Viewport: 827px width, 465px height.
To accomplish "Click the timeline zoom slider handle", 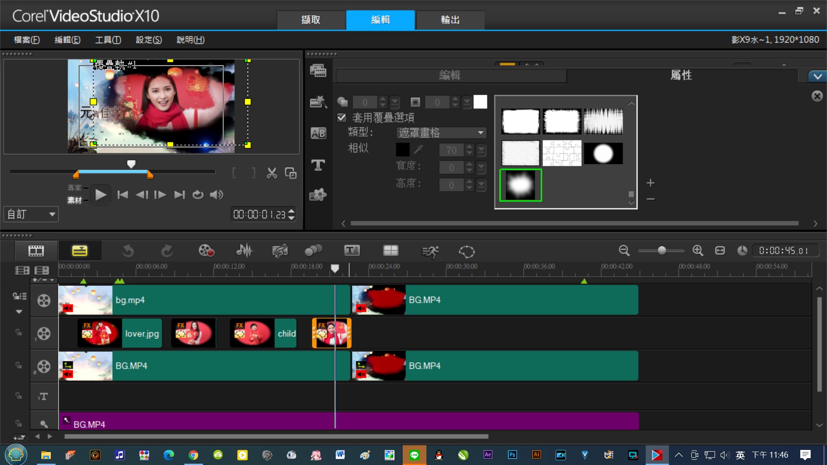I will (x=662, y=250).
